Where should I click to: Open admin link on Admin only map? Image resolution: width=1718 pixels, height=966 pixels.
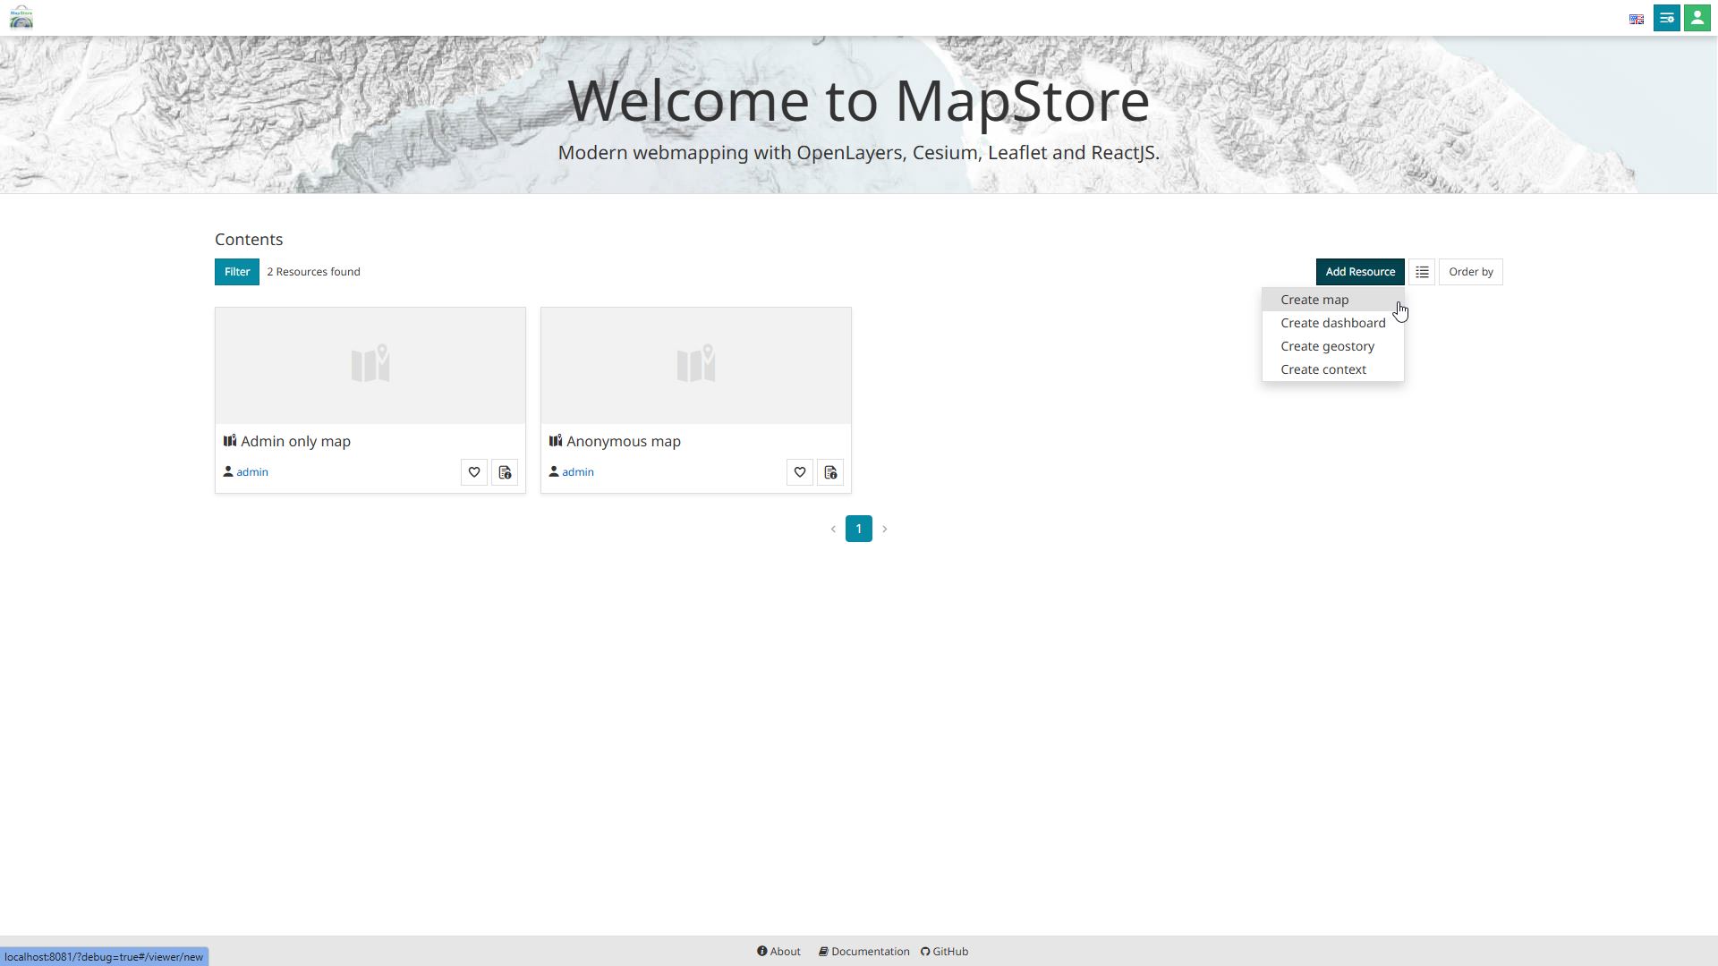point(252,472)
